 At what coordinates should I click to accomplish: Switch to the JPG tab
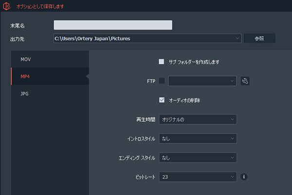tap(25, 94)
